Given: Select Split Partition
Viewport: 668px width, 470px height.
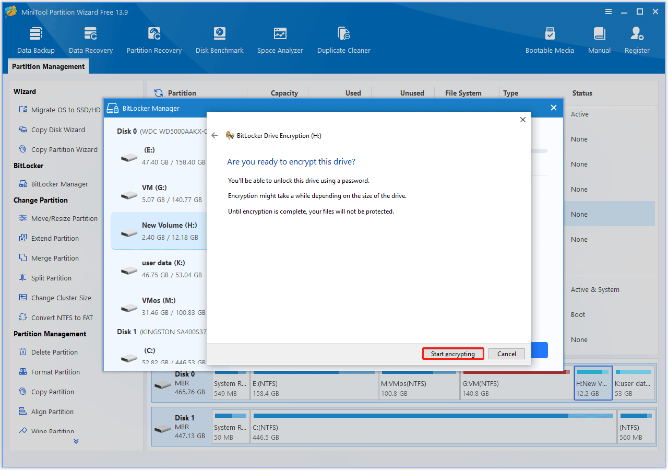Looking at the screenshot, I should tap(45, 278).
